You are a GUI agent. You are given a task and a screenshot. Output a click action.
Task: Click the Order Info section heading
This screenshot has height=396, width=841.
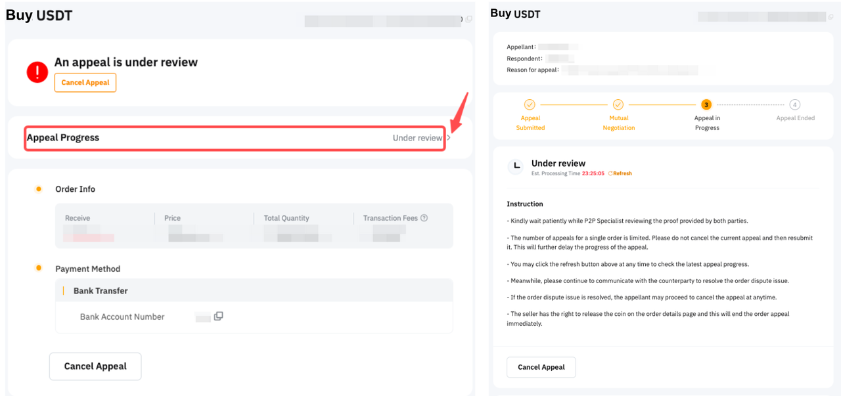click(x=75, y=189)
